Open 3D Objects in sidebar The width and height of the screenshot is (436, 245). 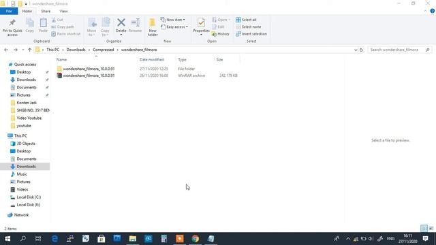(x=26, y=144)
